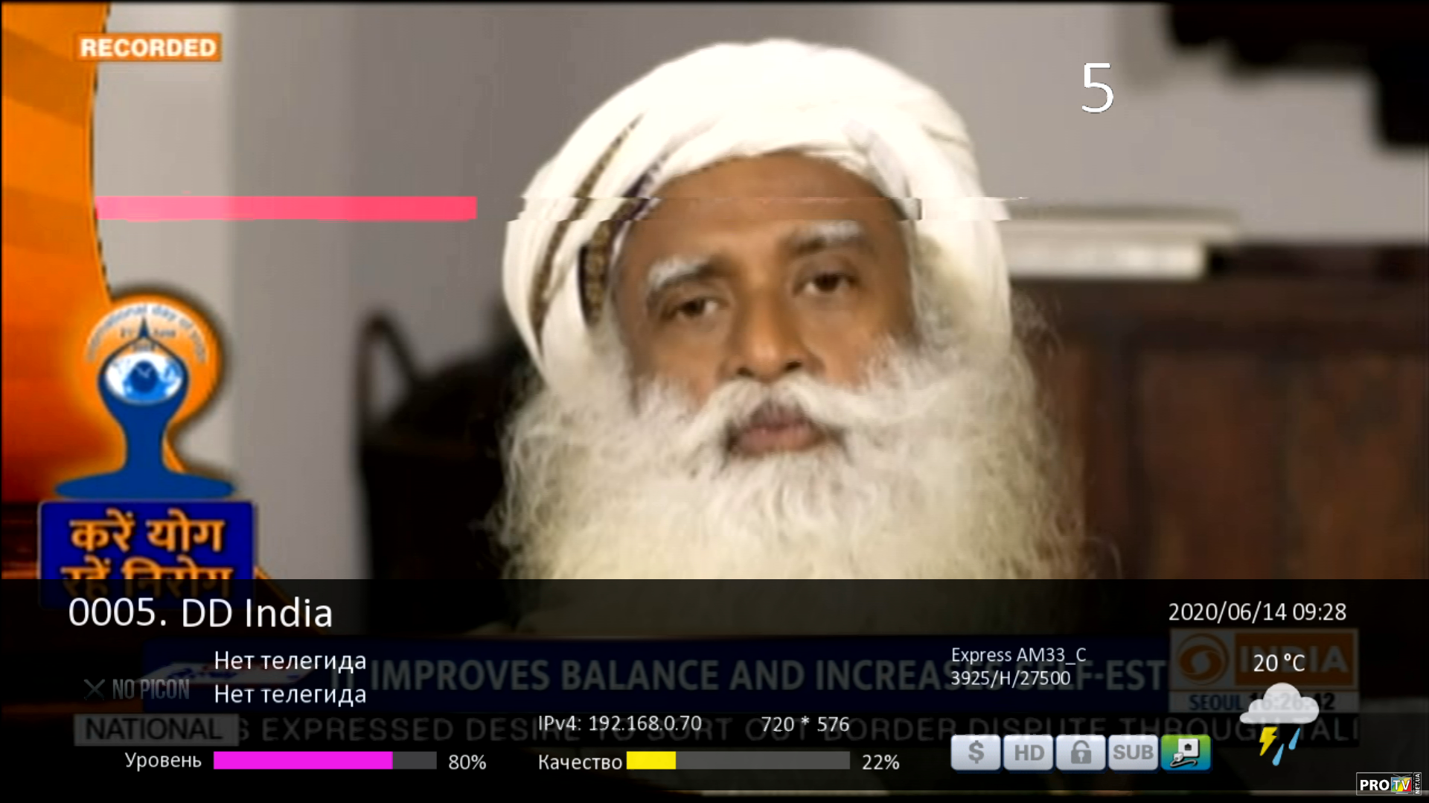The image size is (1429, 803).
Task: Click the HD status icon
Action: [x=1029, y=753]
